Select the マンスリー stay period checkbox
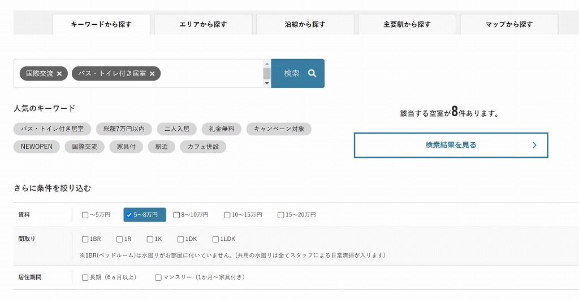 coord(158,277)
